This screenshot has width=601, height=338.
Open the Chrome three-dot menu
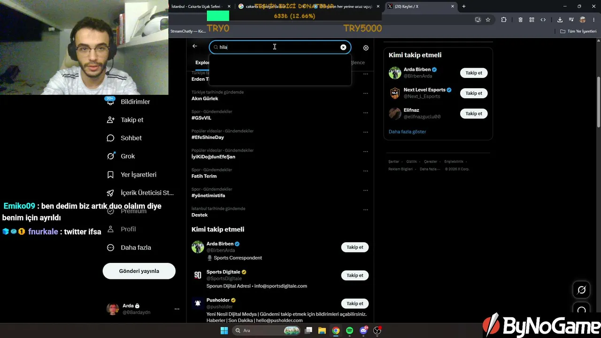click(594, 20)
